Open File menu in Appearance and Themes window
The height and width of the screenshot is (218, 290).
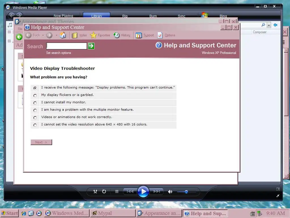pyautogui.click(x=20, y=29)
